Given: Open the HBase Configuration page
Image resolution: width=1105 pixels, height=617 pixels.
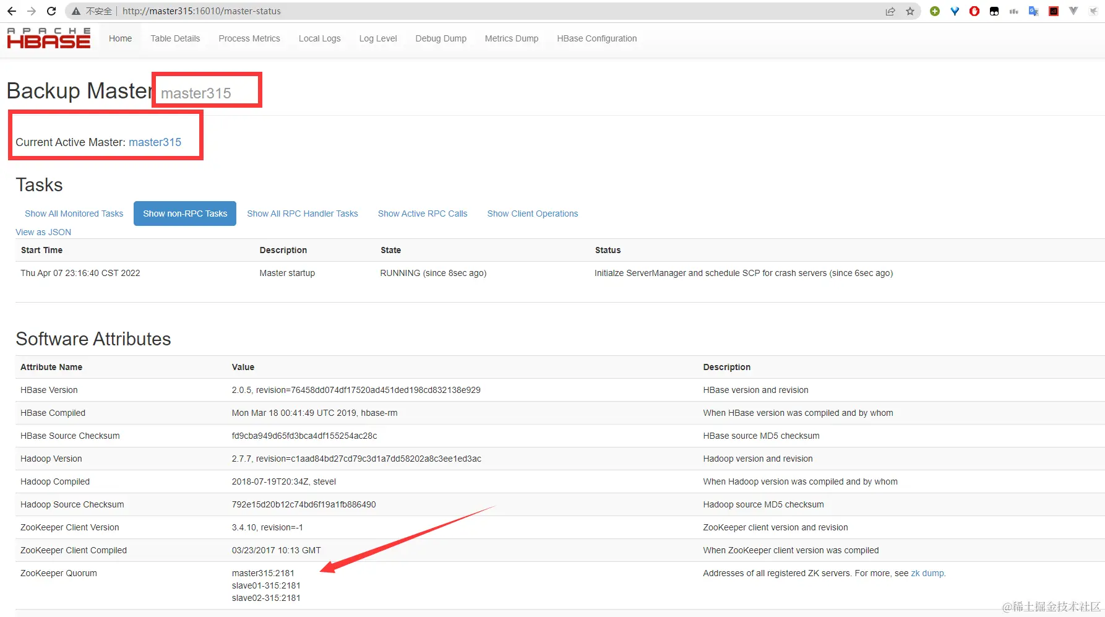Looking at the screenshot, I should click(x=597, y=38).
